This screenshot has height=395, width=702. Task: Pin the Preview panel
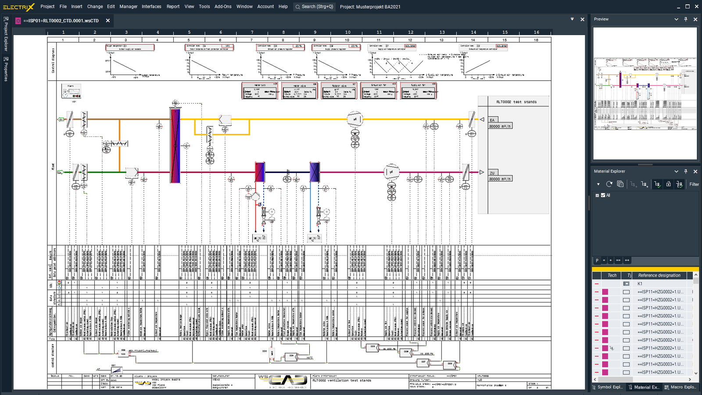[686, 19]
